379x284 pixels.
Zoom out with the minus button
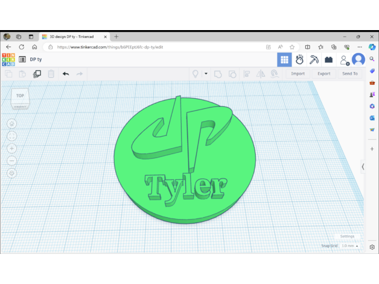pos(12,161)
